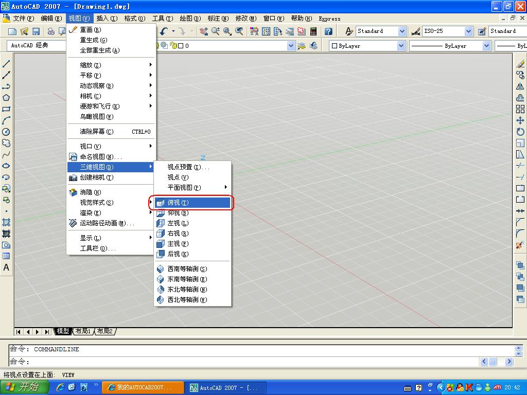This screenshot has height=395, width=527.
Task: Open the ByLayer color dropdown
Action: pyautogui.click(x=401, y=46)
